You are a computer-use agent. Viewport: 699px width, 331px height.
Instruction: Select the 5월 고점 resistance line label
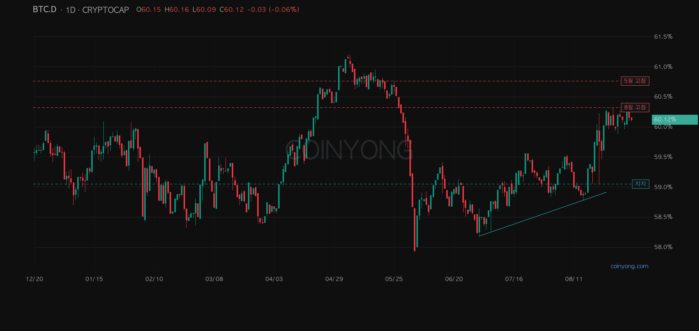635,81
